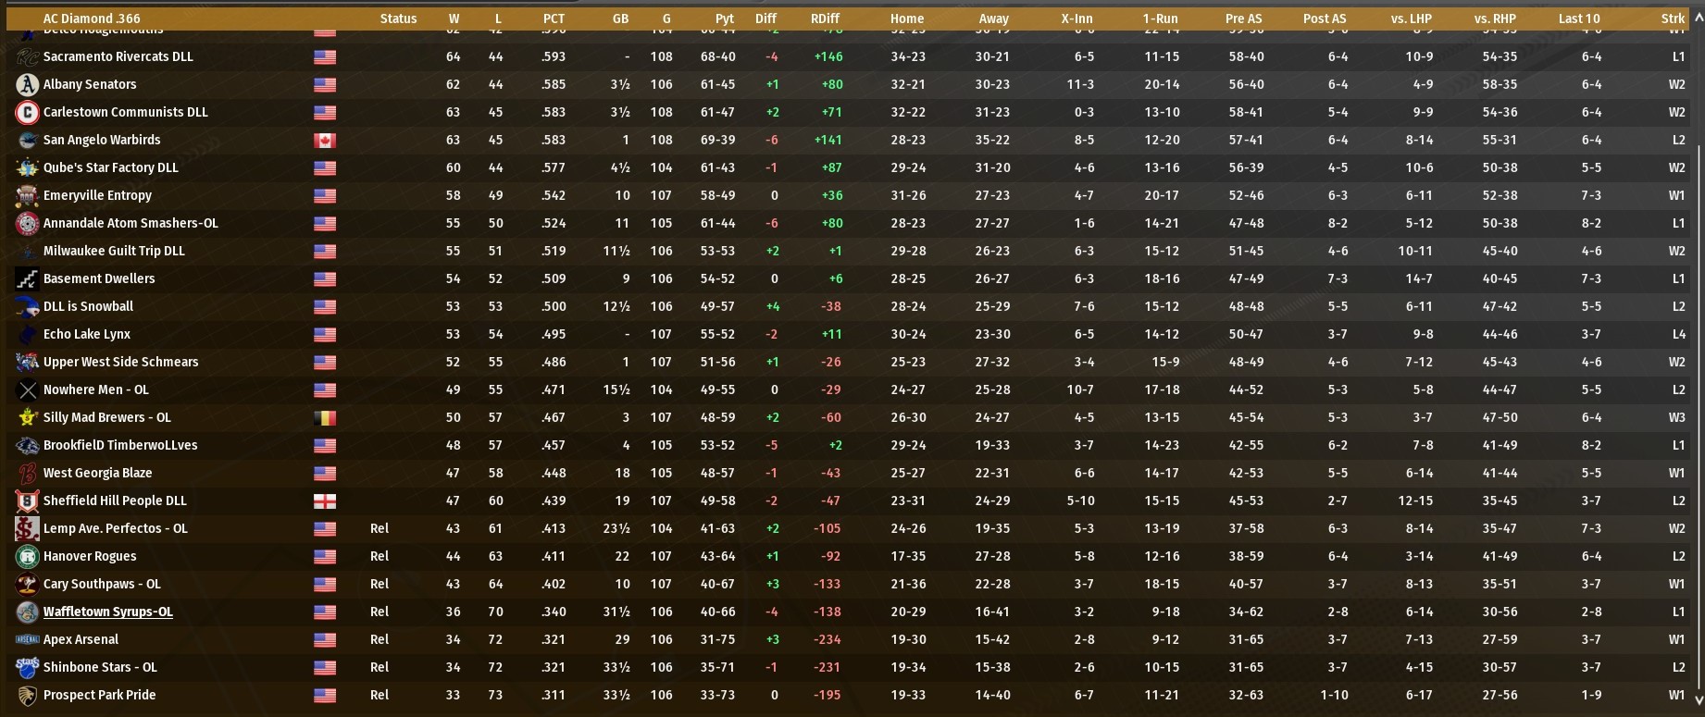Select the Echo Lake Lynx row
This screenshot has width=1705, height=717.
pos(86,334)
